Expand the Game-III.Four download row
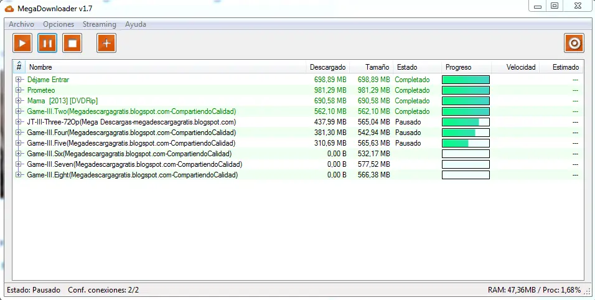Screen dimensions: 595x300 pyautogui.click(x=18, y=133)
